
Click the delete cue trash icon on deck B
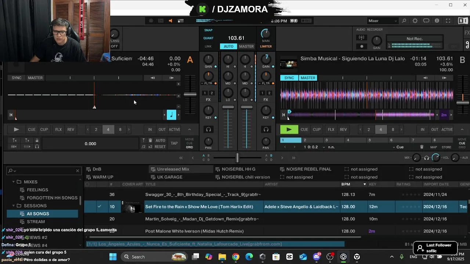pyautogui.click(x=422, y=147)
